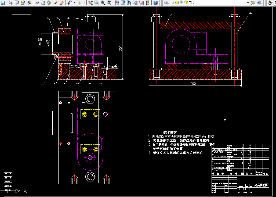Select the 290 width dimension text
Viewport: 276px width, 197px height.
pos(193,84)
